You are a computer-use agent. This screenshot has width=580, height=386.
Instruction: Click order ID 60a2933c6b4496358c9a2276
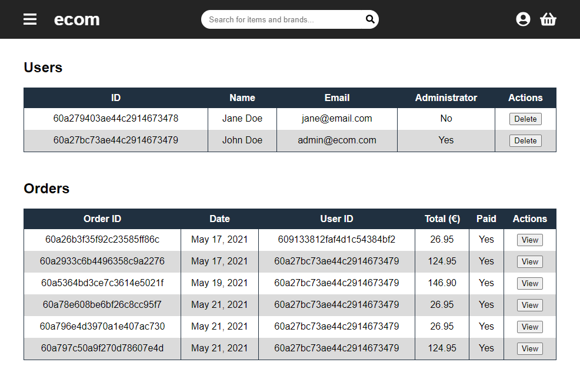click(x=102, y=261)
